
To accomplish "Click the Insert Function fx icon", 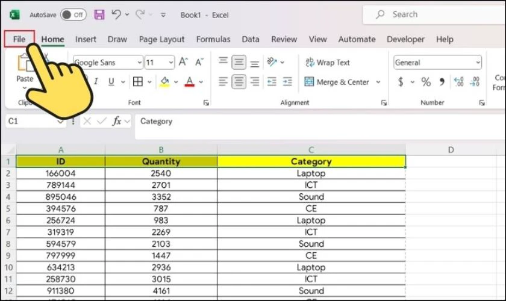I will 117,121.
